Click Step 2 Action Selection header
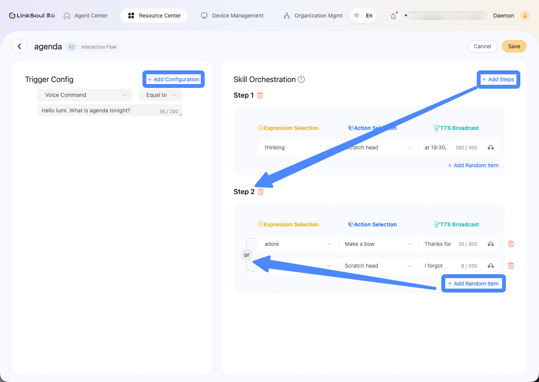 click(x=372, y=224)
